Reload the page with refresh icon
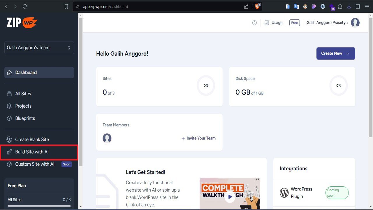The width and height of the screenshot is (373, 210). click(25, 6)
